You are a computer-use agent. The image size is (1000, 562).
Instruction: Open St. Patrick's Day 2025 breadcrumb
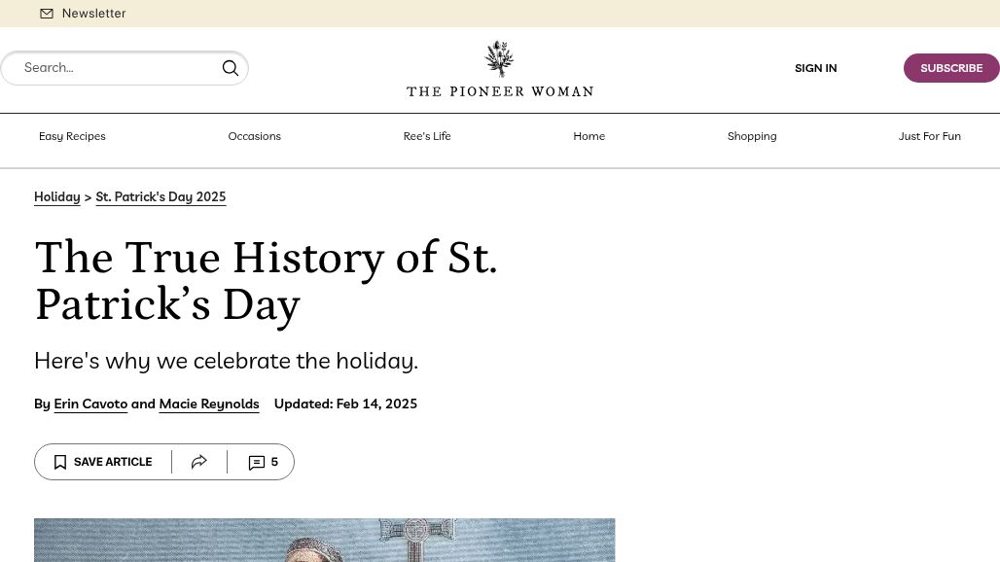[161, 196]
